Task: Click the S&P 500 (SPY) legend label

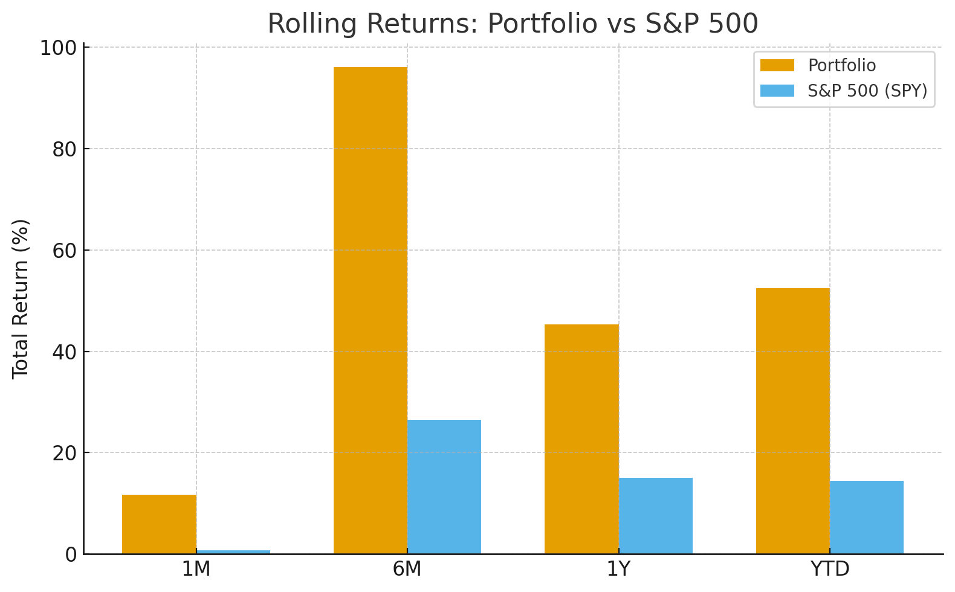Action: tap(867, 91)
